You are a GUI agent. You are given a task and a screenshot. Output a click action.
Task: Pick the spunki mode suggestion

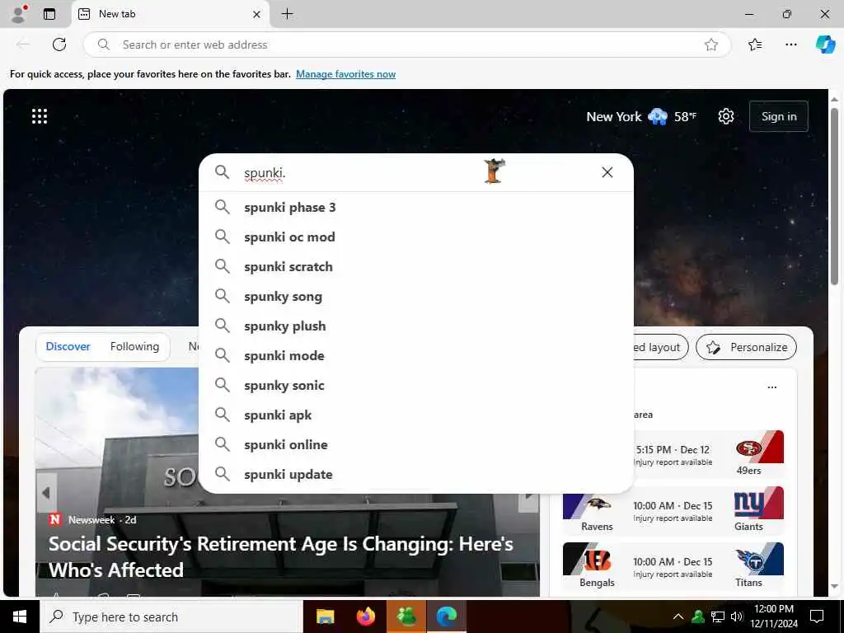coord(416,355)
